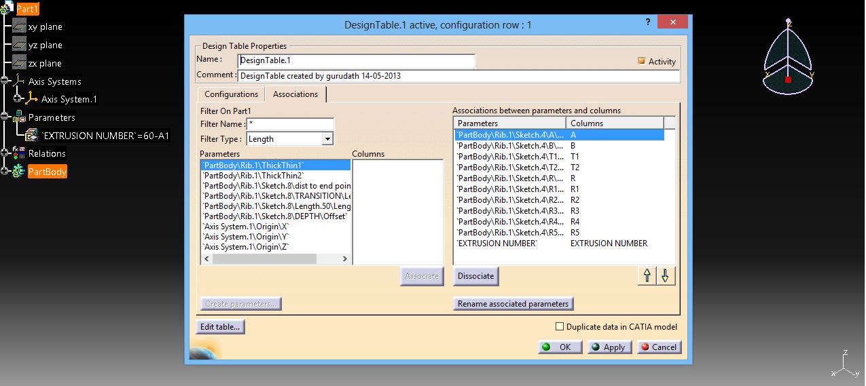Select the association row with column R
Viewport: 866px width, 386px height.
(x=559, y=178)
